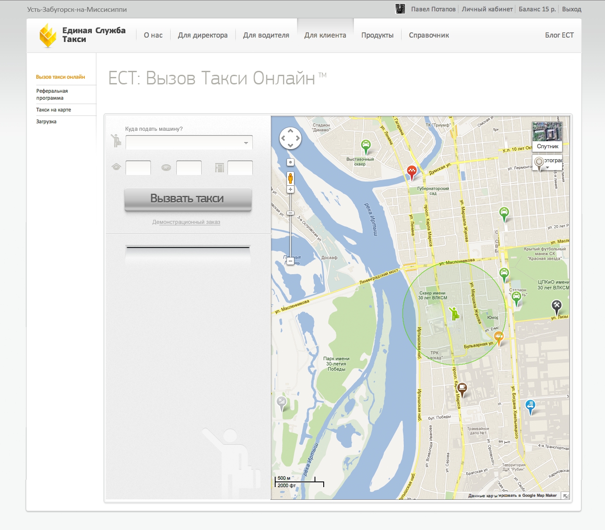Open Реферальная программа in the sidebar
The height and width of the screenshot is (530, 605).
tap(52, 94)
